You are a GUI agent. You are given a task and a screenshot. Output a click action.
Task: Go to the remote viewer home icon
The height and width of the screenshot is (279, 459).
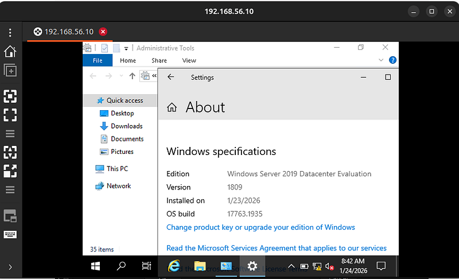point(10,52)
